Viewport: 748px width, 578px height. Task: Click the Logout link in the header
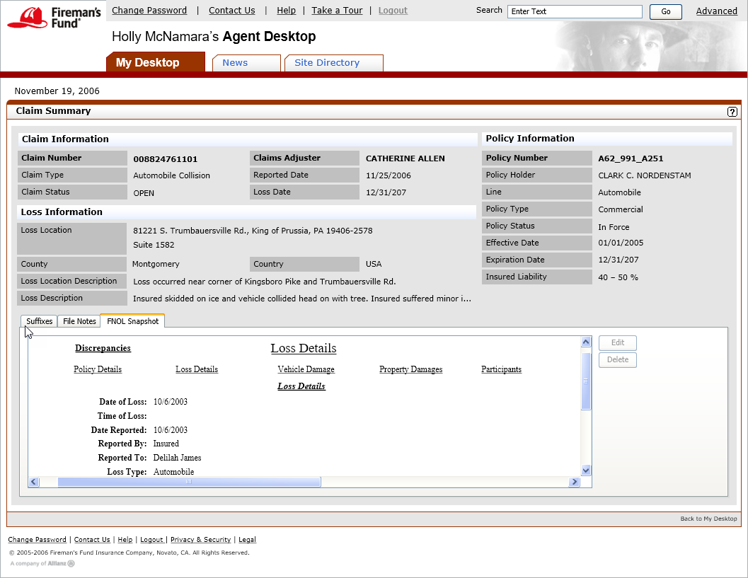click(x=393, y=11)
